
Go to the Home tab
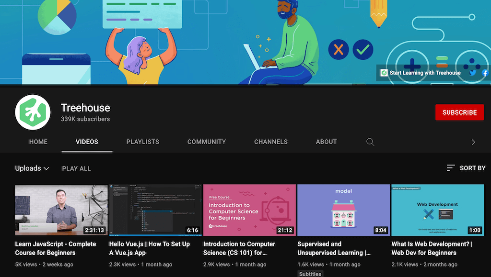click(x=38, y=142)
